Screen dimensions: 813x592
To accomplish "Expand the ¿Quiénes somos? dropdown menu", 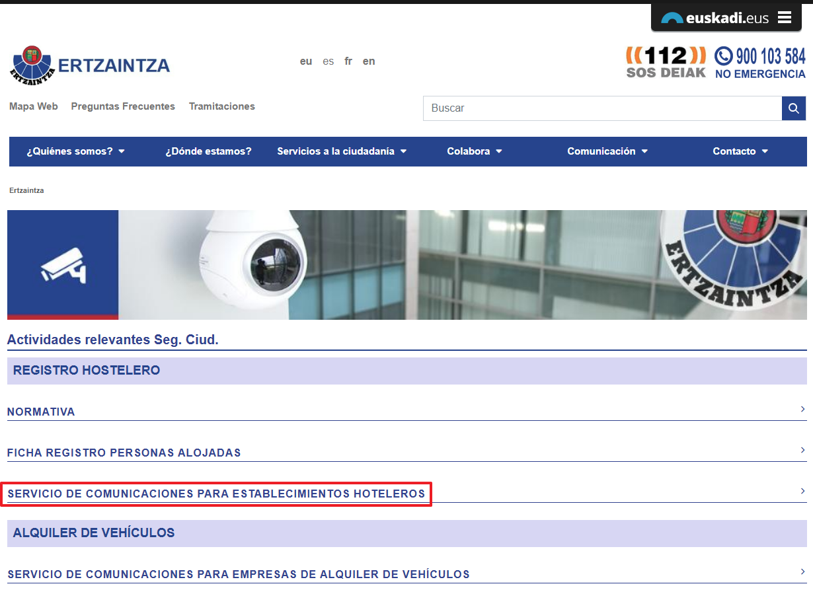I will tap(75, 151).
